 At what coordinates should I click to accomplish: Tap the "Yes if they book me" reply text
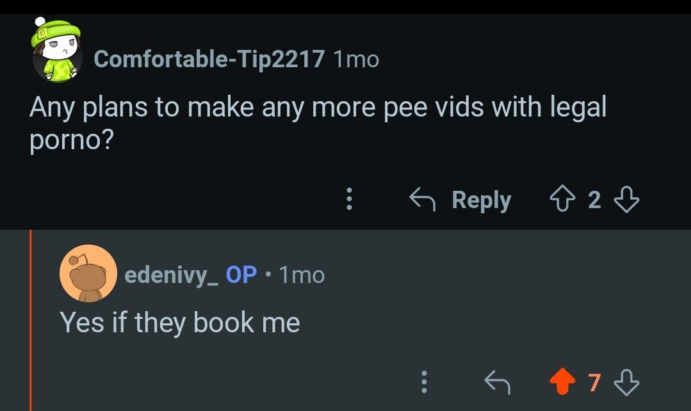click(180, 323)
